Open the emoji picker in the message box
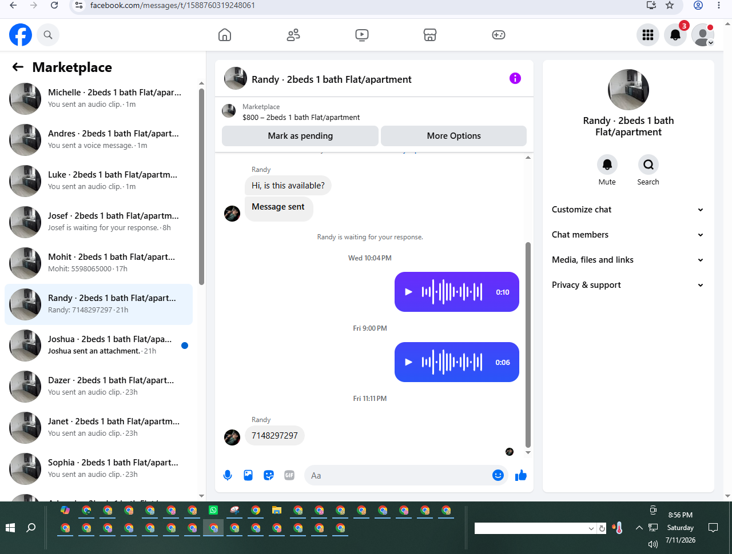This screenshot has height=554, width=732. (x=498, y=475)
